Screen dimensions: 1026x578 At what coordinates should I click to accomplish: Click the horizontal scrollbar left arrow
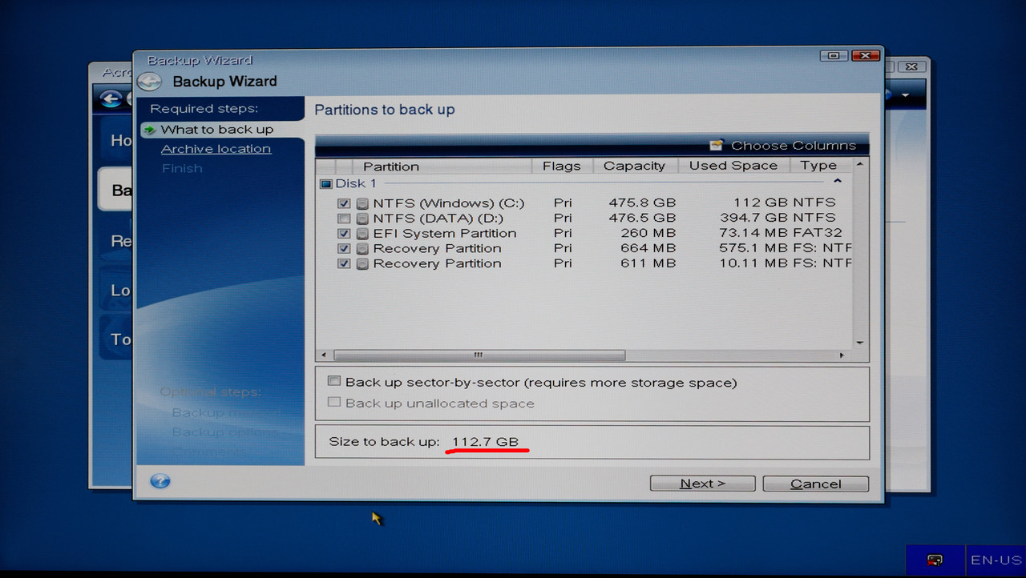(324, 355)
